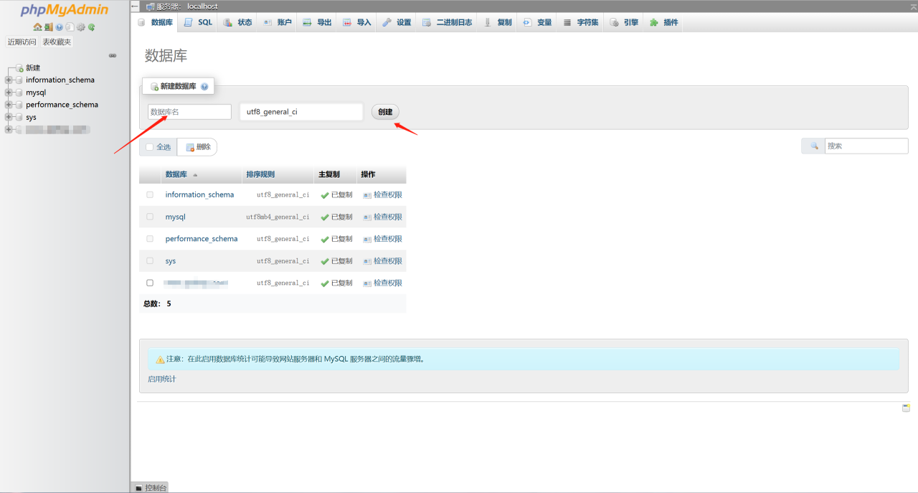The height and width of the screenshot is (493, 918).
Task: Go to the 导出 tab
Action: (317, 22)
